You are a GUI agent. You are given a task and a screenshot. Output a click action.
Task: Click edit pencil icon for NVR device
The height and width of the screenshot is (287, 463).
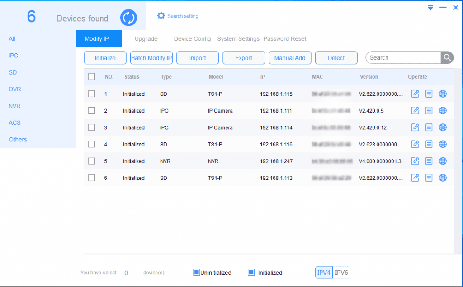coord(415,161)
